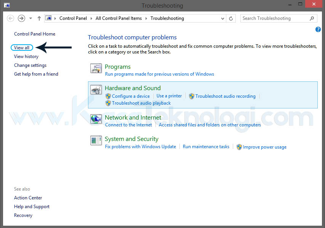The width and height of the screenshot is (325, 228).
Task: Open Change settings
Action: [x=30, y=65]
